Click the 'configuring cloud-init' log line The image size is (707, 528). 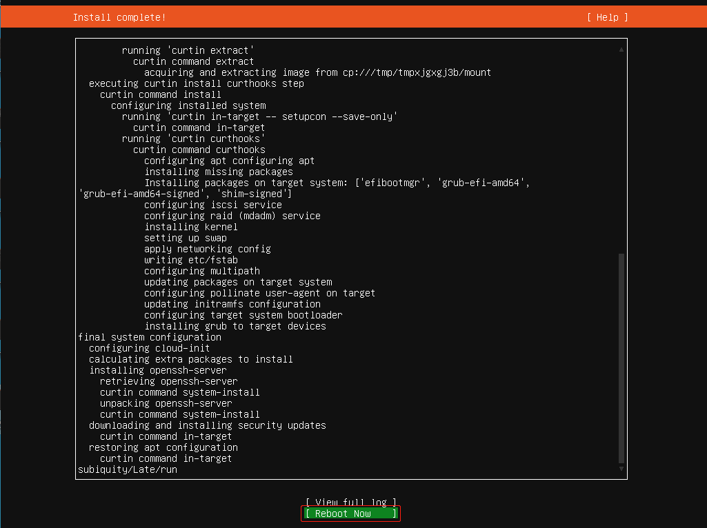click(x=149, y=348)
